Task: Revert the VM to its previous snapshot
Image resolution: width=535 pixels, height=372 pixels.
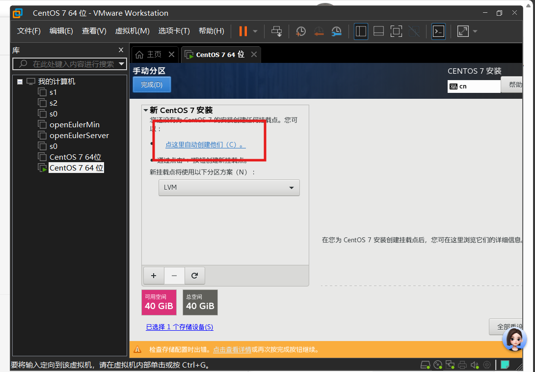Action: coord(319,31)
